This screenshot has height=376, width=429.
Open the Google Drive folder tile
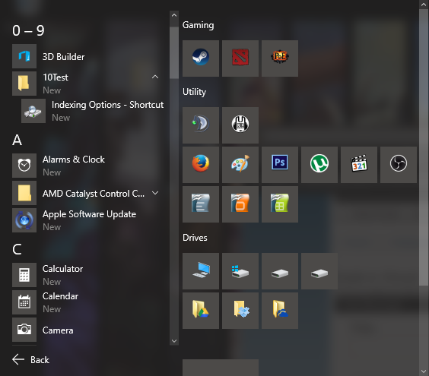click(201, 311)
